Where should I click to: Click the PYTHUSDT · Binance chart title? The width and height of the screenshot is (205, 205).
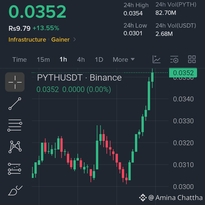tap(79, 77)
